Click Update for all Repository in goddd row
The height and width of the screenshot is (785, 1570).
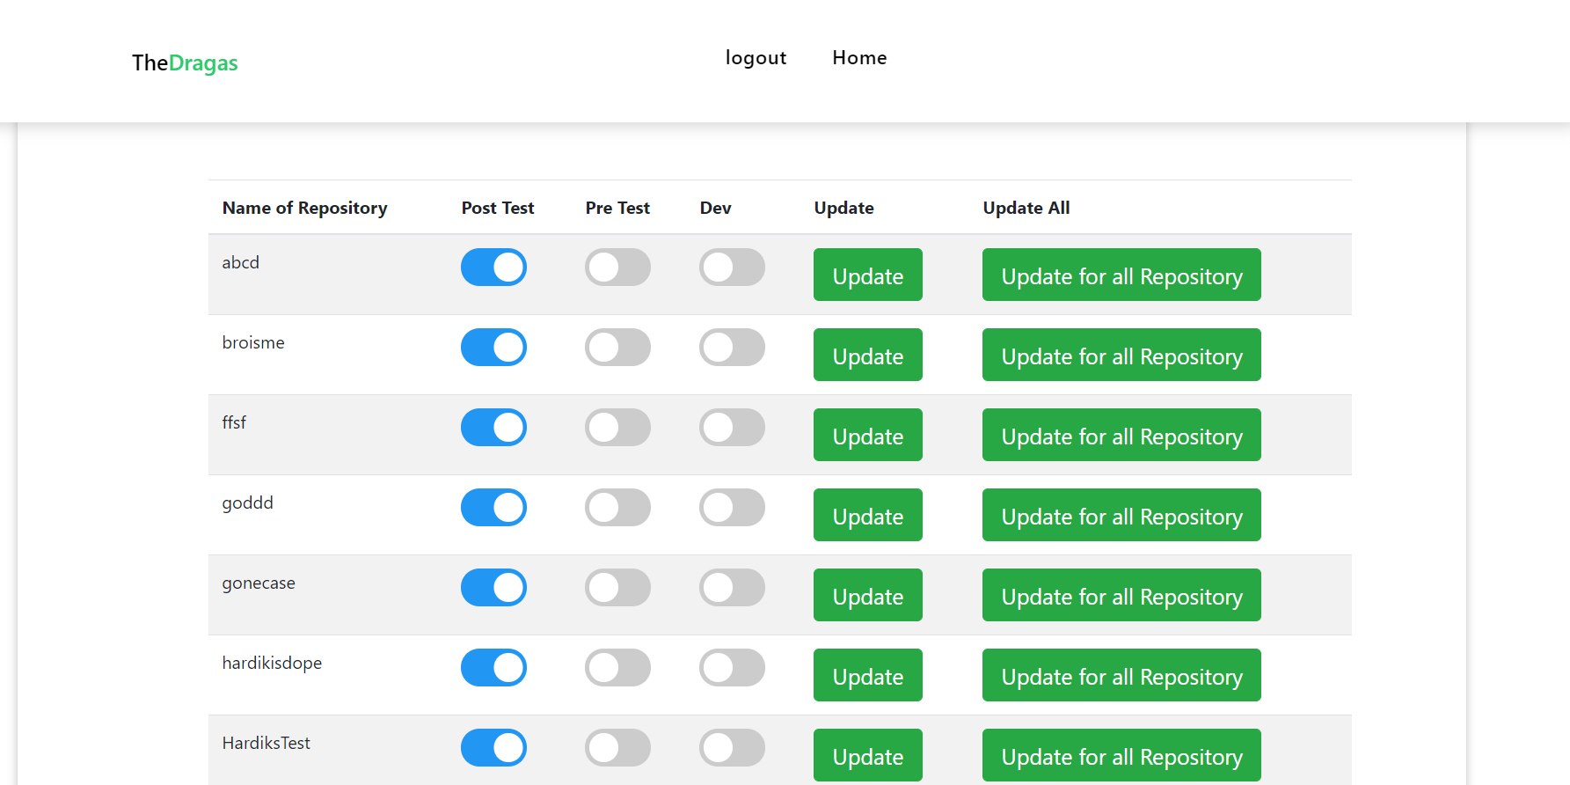click(x=1121, y=515)
